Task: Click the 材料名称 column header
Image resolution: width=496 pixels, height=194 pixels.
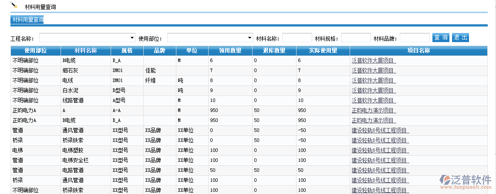Action: [x=86, y=51]
